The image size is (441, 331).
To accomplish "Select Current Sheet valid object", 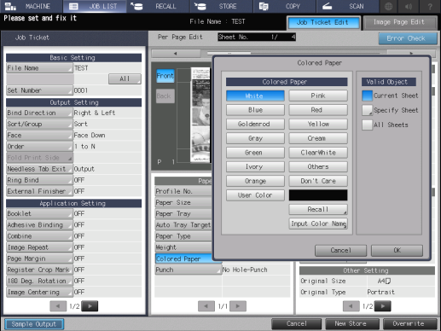I will (367, 96).
